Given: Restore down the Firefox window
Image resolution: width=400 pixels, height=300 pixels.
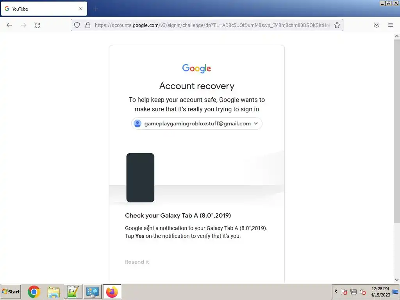Looking at the screenshot, I should pyautogui.click(x=389, y=3).
